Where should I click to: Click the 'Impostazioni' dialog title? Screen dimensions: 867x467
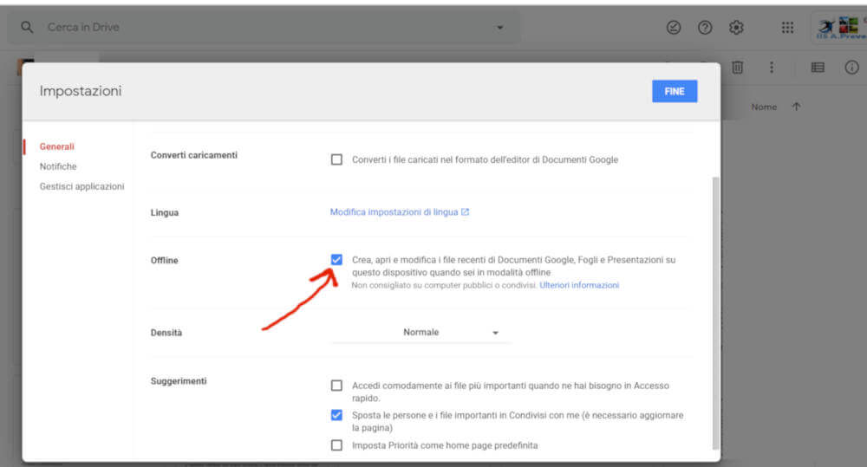click(80, 91)
